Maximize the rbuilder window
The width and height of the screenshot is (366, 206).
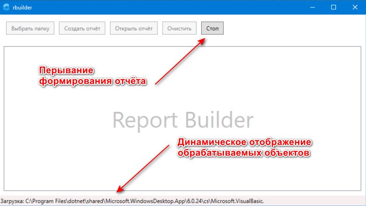click(333, 7)
